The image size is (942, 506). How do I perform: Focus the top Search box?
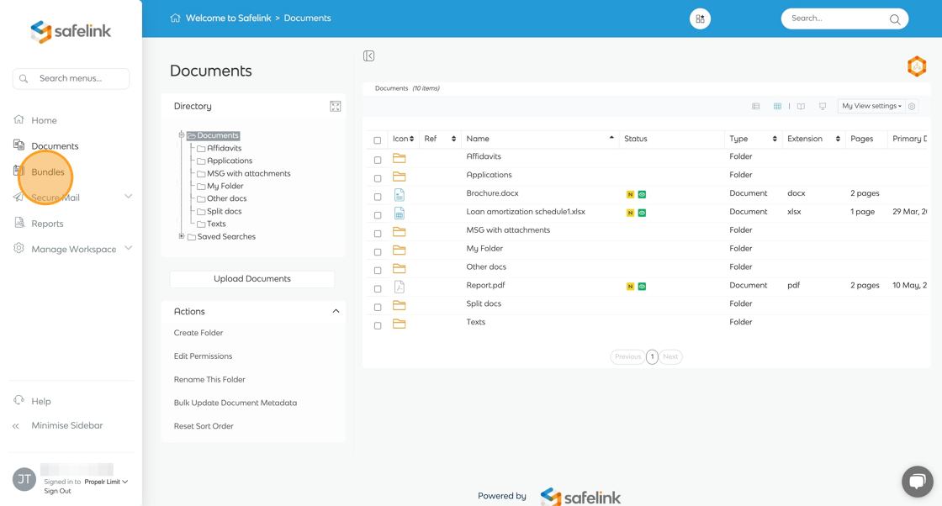tap(844, 18)
